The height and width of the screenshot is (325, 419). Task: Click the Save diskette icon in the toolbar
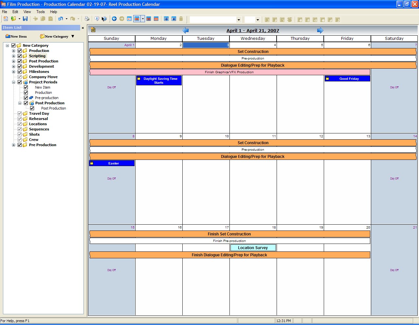pos(25,19)
